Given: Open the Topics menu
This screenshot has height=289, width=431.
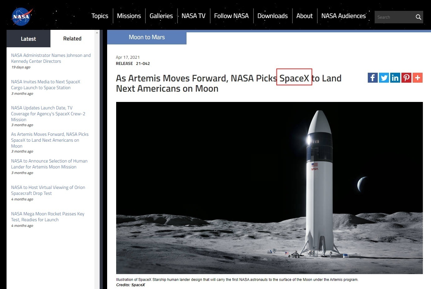Looking at the screenshot, I should point(100,16).
